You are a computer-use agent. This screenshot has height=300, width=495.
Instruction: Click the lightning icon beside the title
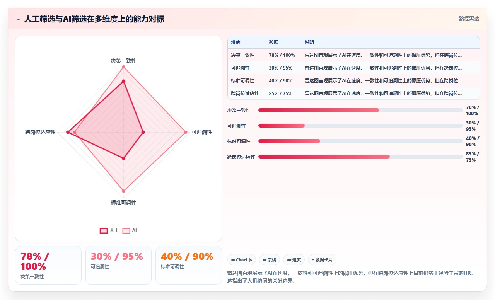point(18,19)
